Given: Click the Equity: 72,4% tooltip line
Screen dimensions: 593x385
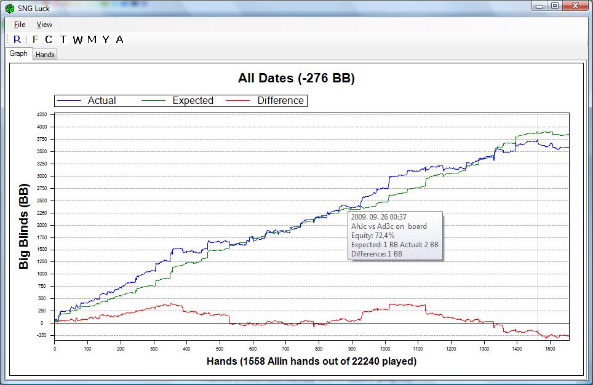Looking at the screenshot, I should 373,236.
